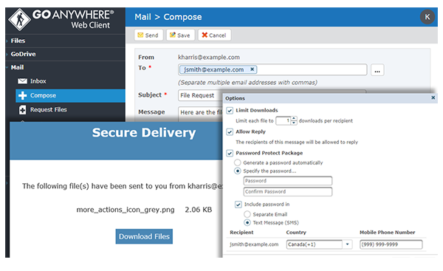This screenshot has width=443, height=271.
Task: Click the Send envelope icon
Action: [140, 35]
